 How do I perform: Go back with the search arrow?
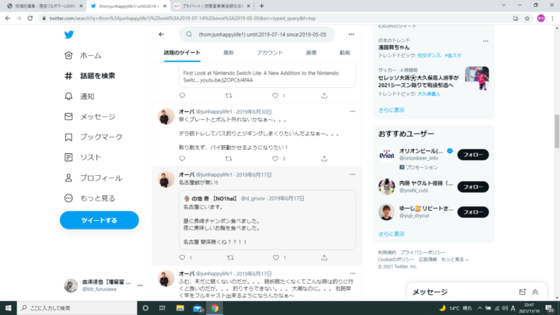click(x=162, y=34)
